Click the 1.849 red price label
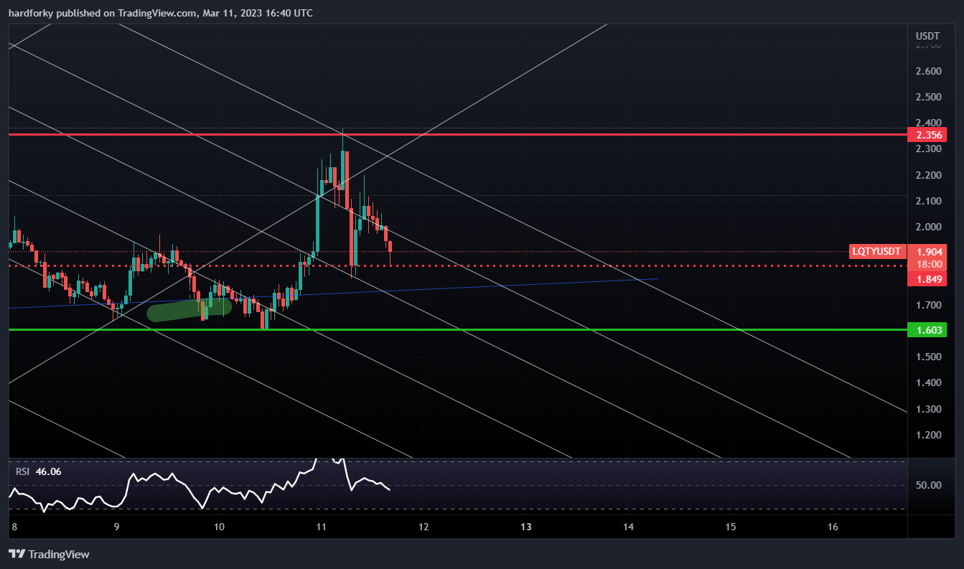Screen dimensions: 964x569 (927, 278)
